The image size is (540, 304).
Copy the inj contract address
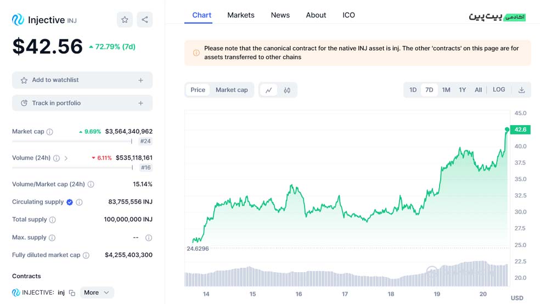[72, 292]
